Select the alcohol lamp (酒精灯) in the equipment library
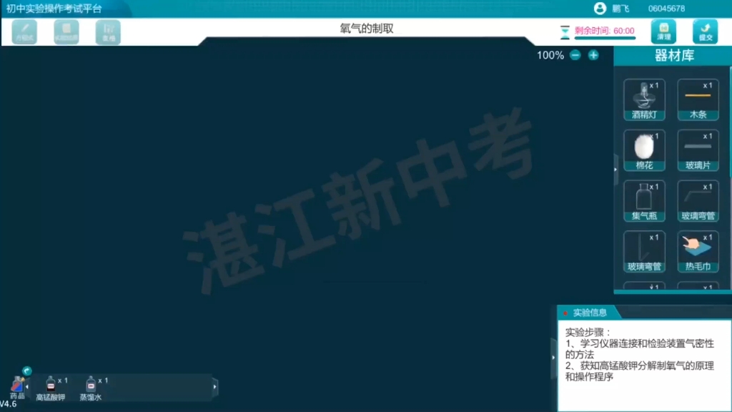 [644, 99]
